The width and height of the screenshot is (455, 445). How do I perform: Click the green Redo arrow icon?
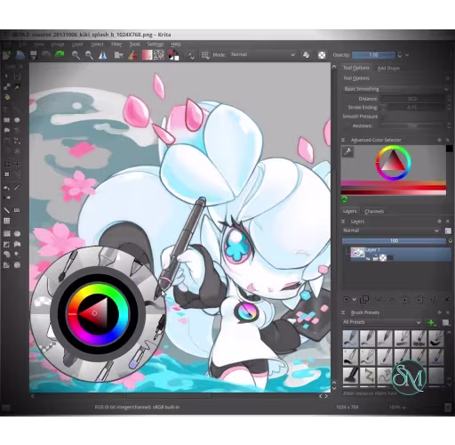point(60,54)
